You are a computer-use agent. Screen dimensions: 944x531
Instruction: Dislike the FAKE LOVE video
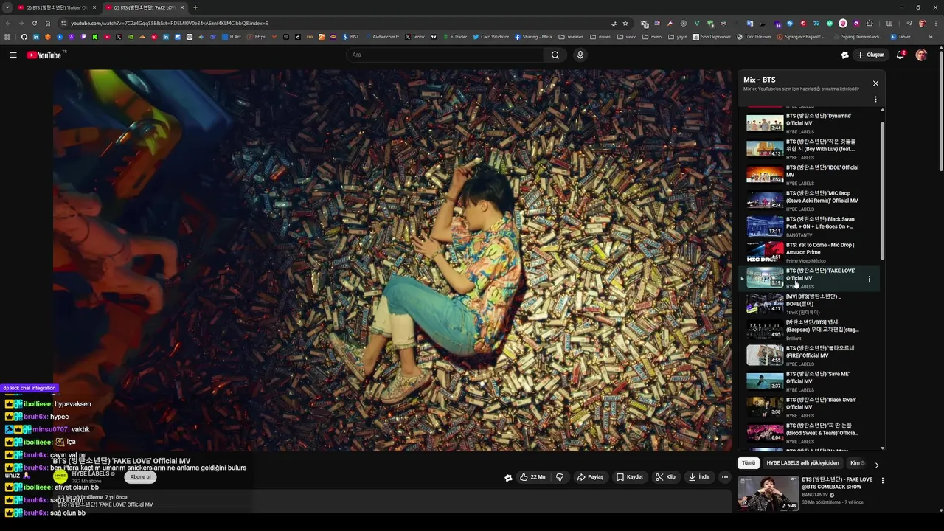(560, 477)
